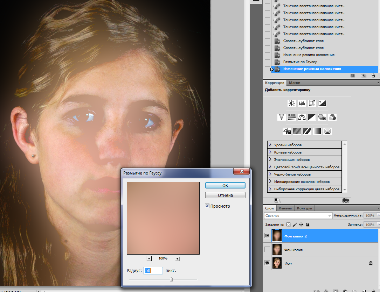Zoom out the blur preview with minus button
The image size is (380, 292).
click(x=149, y=259)
